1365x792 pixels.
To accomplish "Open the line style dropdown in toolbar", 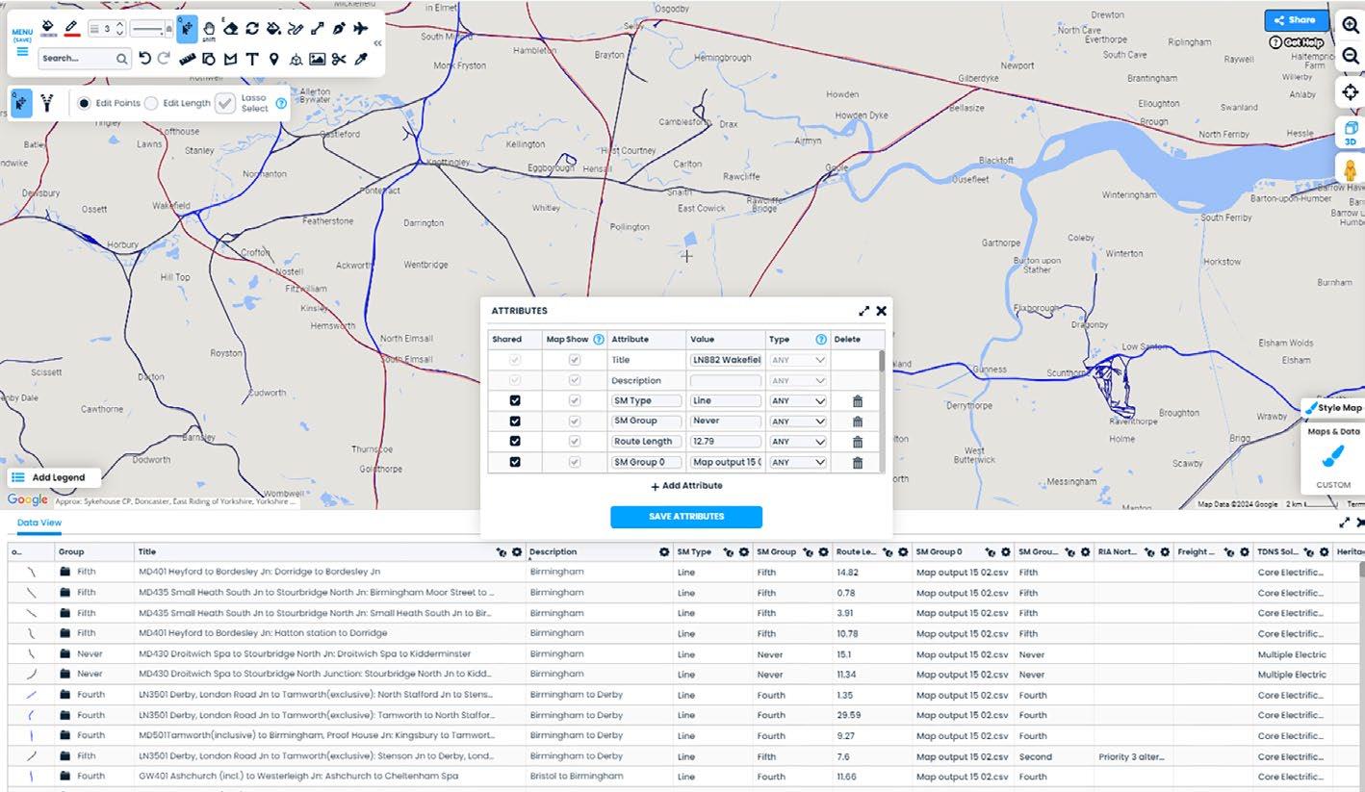I will point(151,30).
